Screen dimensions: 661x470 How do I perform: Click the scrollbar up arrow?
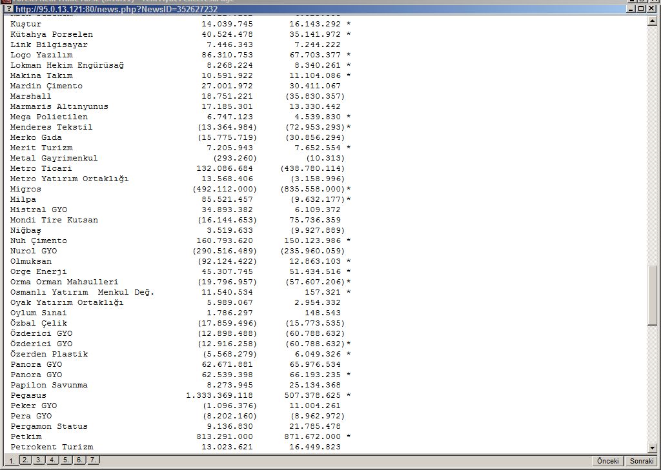652,20
